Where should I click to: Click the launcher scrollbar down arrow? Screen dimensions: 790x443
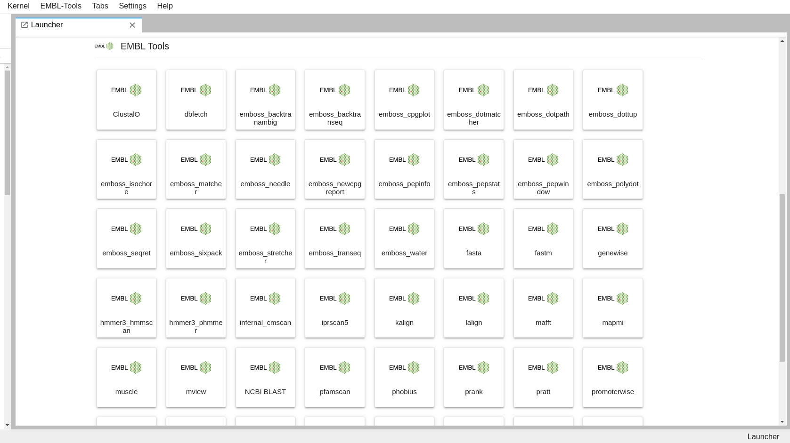[782, 422]
